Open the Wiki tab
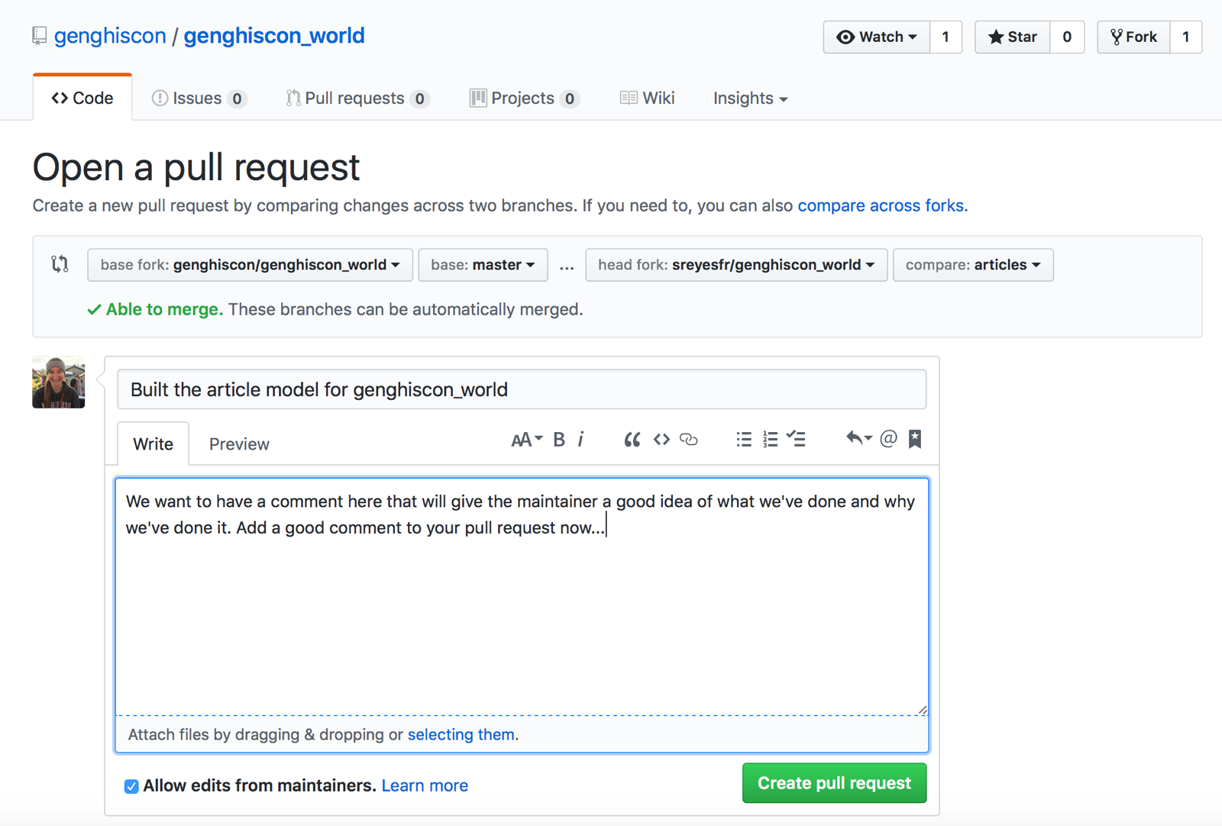The height and width of the screenshot is (826, 1222). point(647,98)
